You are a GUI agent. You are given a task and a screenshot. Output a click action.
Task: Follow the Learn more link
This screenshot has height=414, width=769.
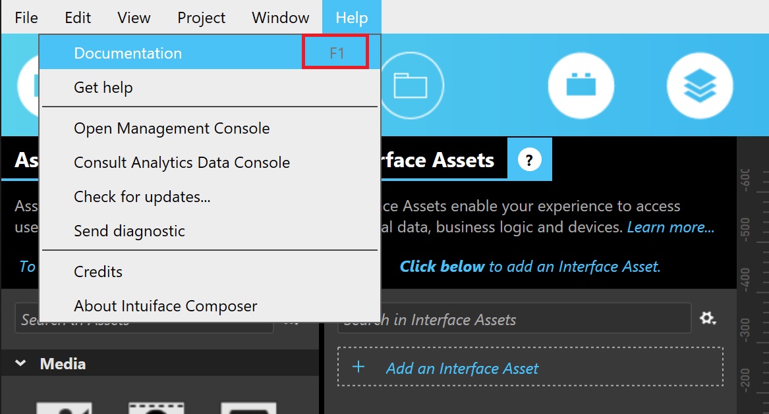pos(670,227)
